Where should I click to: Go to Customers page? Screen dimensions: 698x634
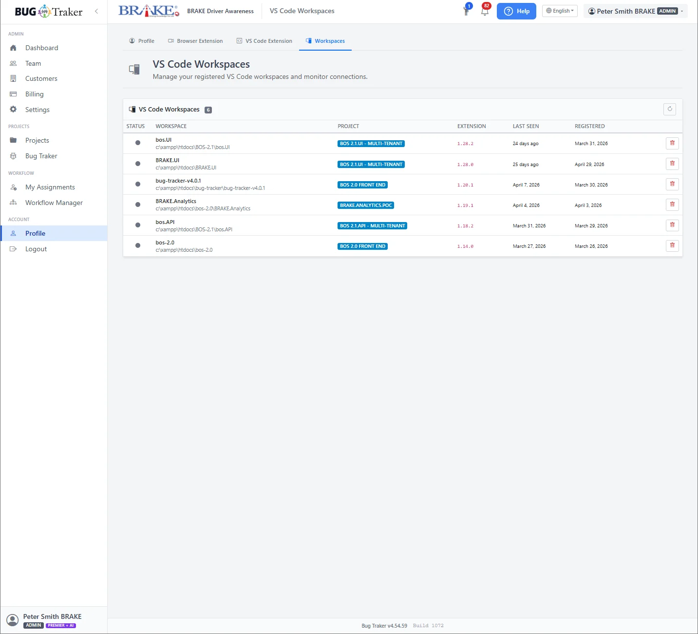54,78
